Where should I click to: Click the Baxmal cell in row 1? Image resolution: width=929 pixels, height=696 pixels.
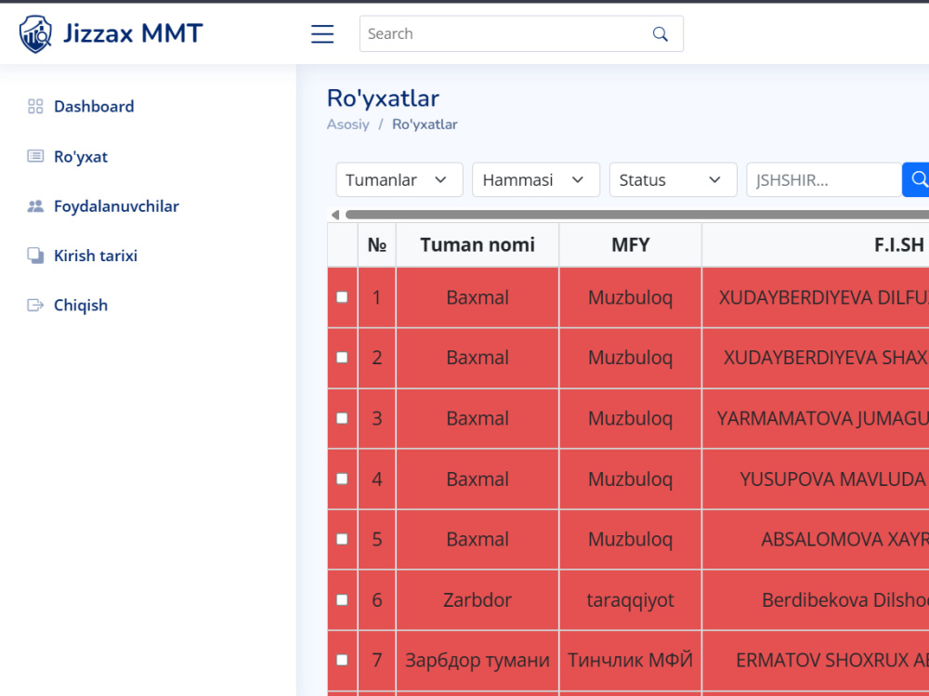coord(478,297)
